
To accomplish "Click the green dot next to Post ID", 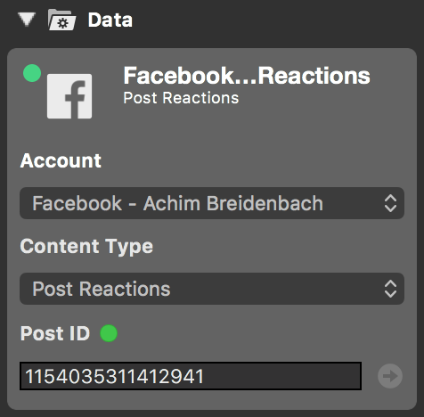I will [109, 333].
